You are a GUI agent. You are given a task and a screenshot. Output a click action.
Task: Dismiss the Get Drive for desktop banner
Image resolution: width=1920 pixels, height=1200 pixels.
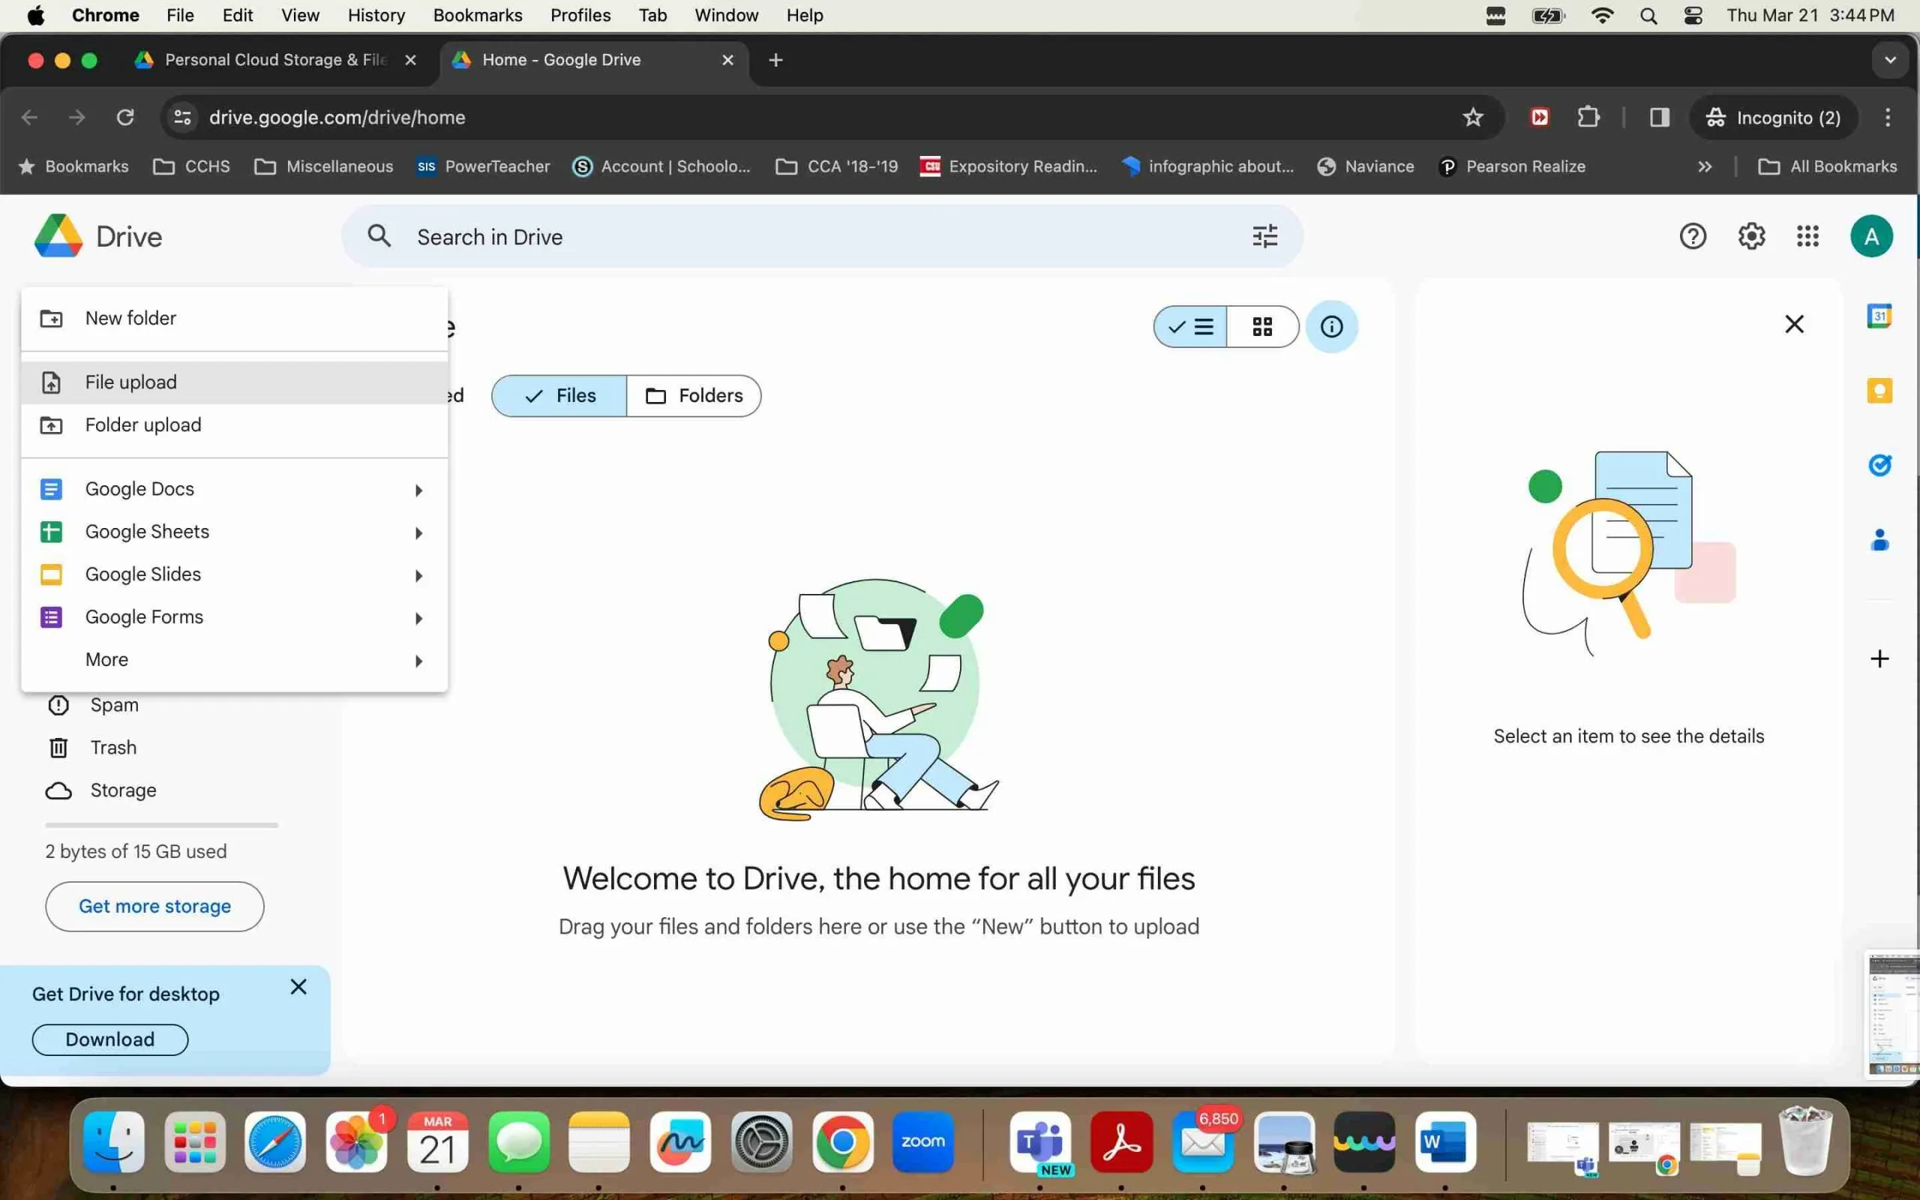[x=298, y=986]
